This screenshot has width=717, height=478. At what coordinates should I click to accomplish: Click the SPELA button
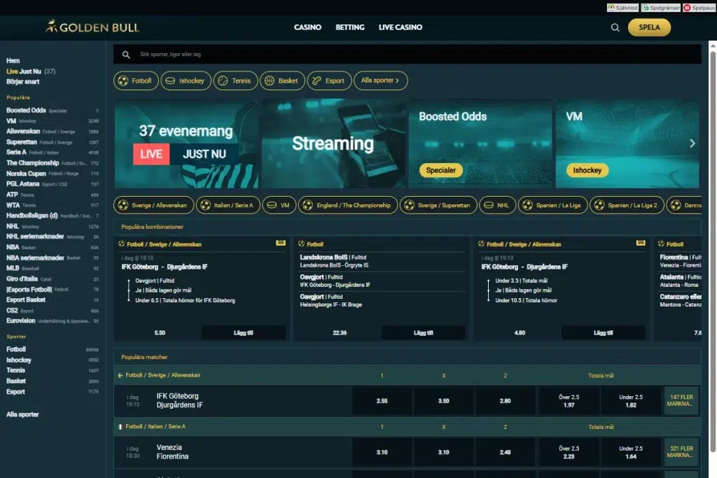pyautogui.click(x=649, y=27)
